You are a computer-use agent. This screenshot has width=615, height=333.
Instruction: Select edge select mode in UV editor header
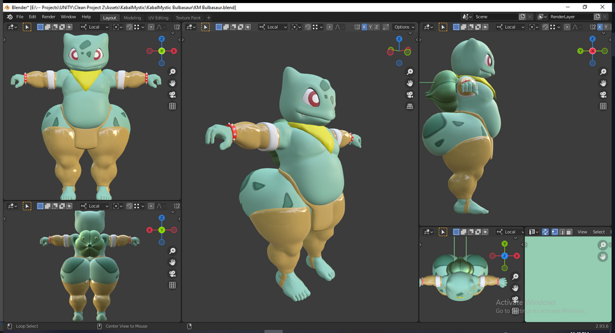tap(562, 232)
